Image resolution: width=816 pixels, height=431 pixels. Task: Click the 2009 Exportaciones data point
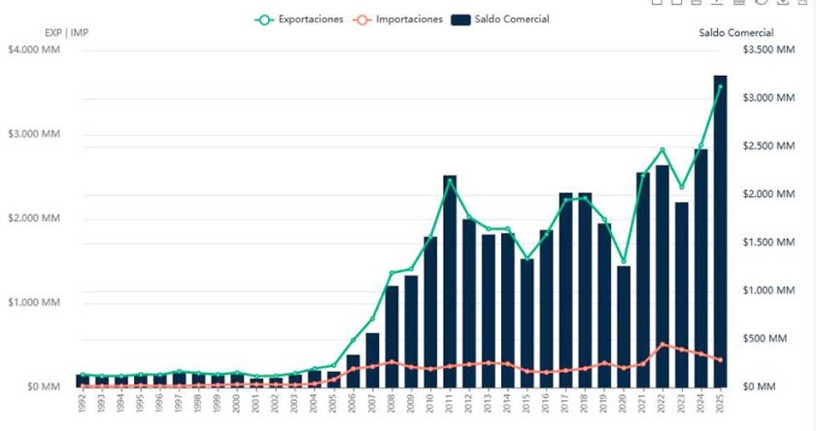pyautogui.click(x=411, y=269)
